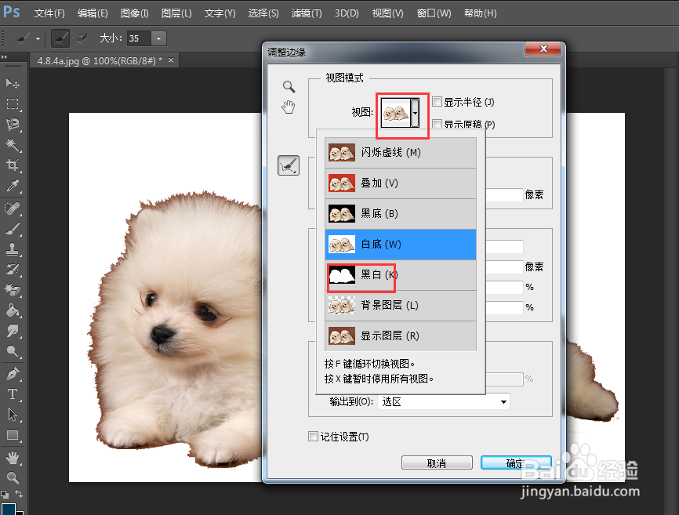
Task: Open the 3D(D) menu
Action: pos(347,13)
